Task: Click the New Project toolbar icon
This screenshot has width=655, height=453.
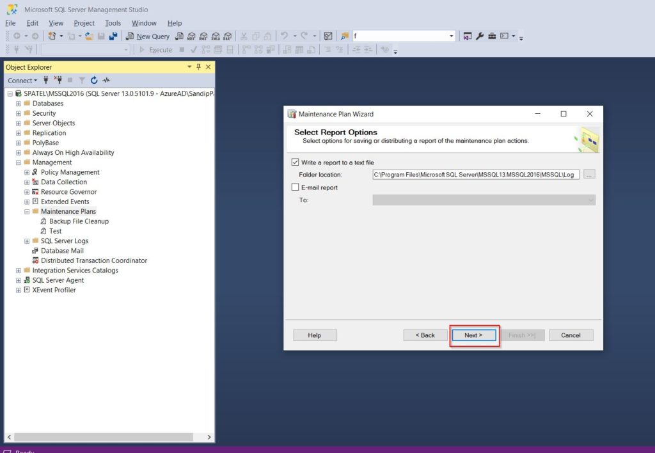Action: tap(52, 36)
